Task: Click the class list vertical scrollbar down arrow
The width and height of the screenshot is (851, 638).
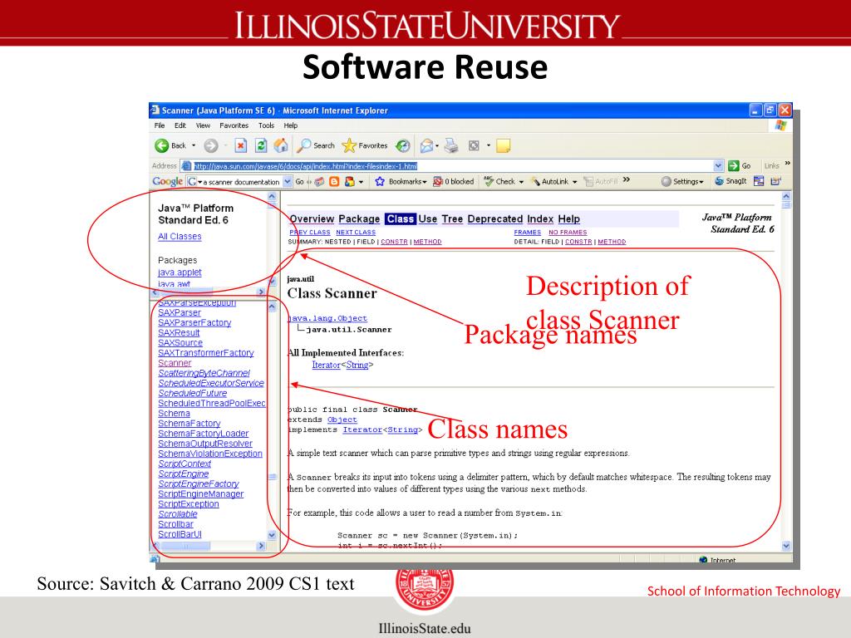Action: (272, 534)
